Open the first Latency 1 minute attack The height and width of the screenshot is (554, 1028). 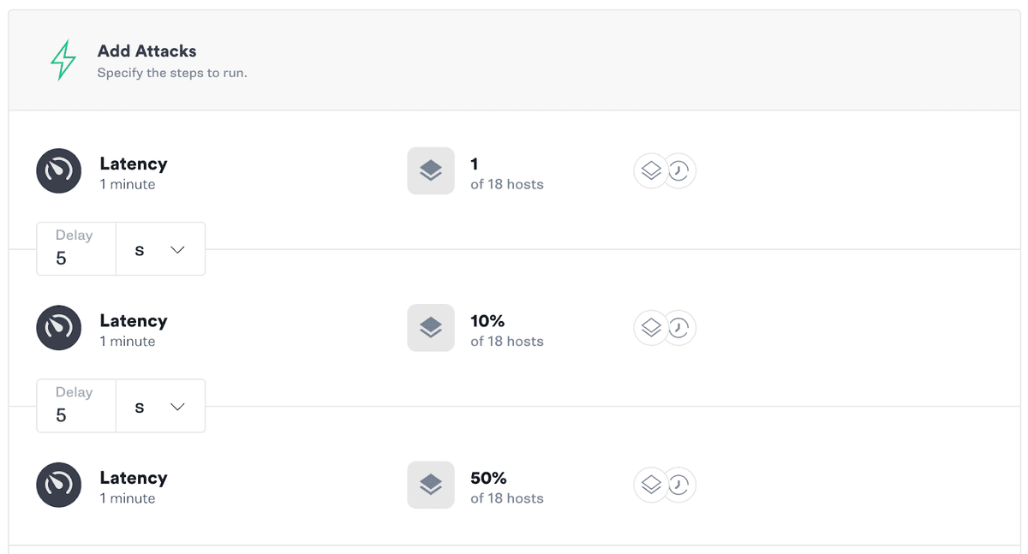(134, 173)
